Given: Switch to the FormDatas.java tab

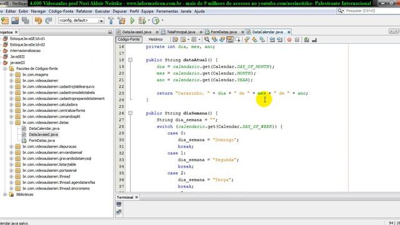Looking at the screenshot, I should (x=224, y=32).
